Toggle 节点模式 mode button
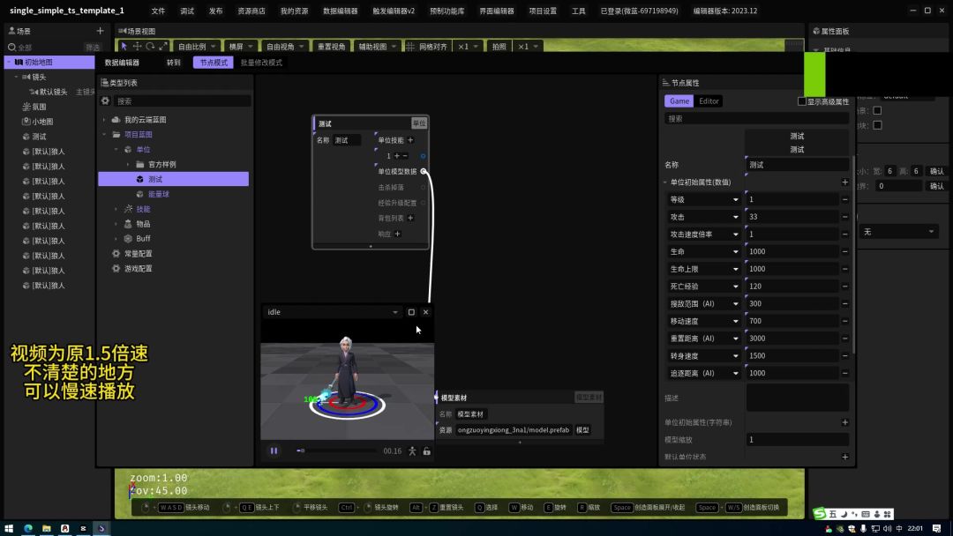This screenshot has height=536, width=953. (213, 63)
